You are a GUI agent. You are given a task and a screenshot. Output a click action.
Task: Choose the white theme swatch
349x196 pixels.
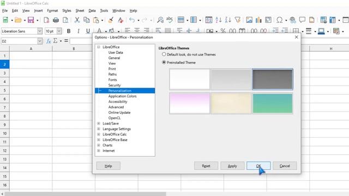pos(189,79)
